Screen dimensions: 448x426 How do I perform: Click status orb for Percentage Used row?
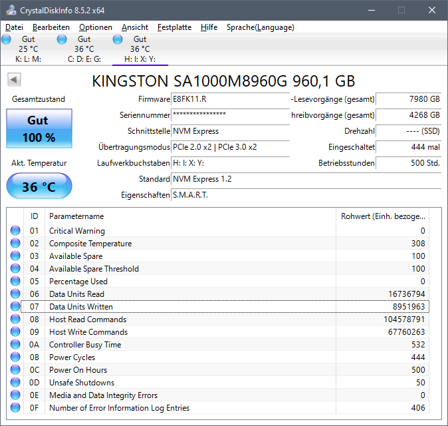coord(15,282)
